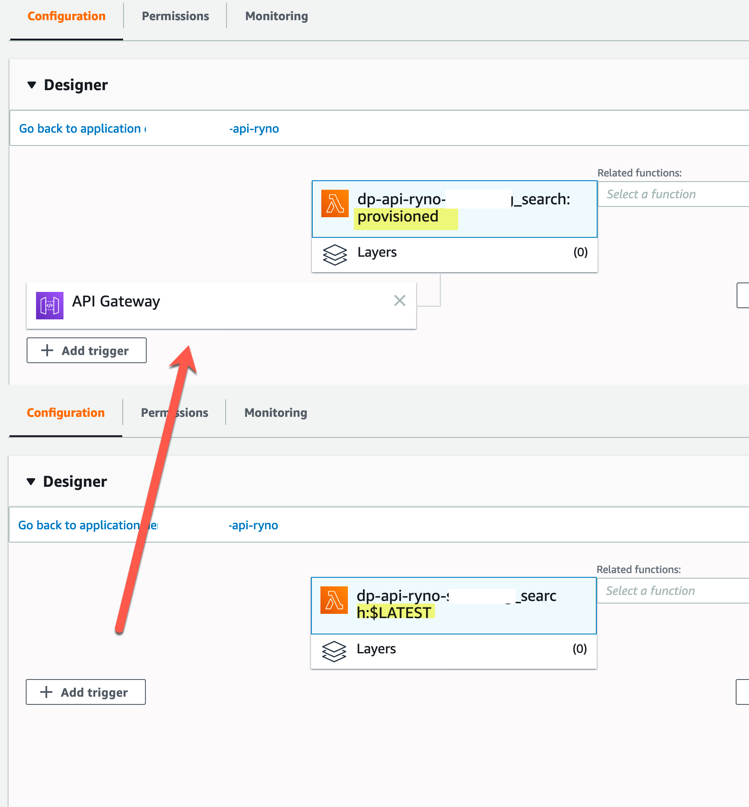Click the Layers icon under the $LATEST function
The height and width of the screenshot is (807, 749).
335,652
